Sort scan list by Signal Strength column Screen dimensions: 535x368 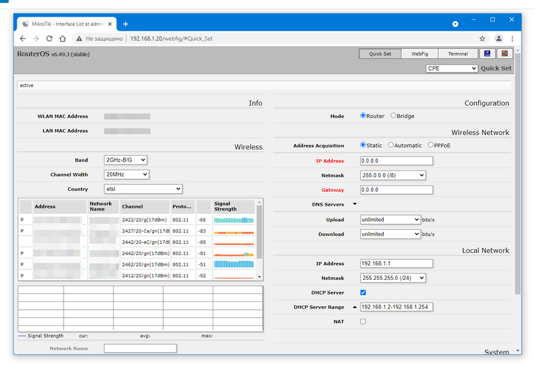click(233, 206)
